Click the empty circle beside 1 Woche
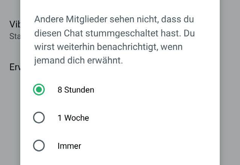The height and width of the screenshot is (165, 240). tap(39, 118)
